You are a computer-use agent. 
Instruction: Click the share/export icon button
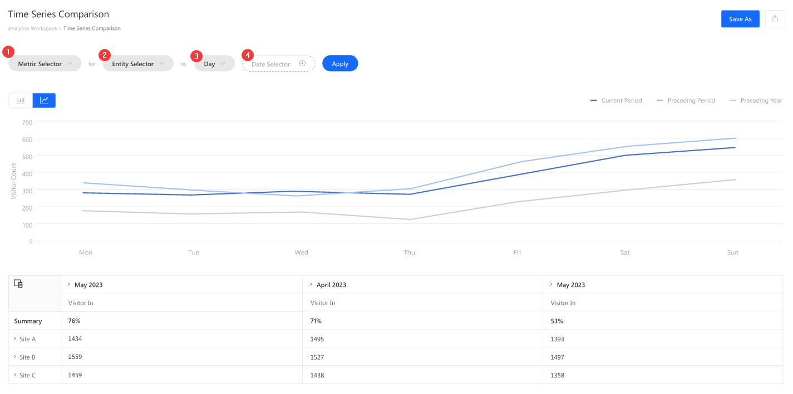click(775, 19)
